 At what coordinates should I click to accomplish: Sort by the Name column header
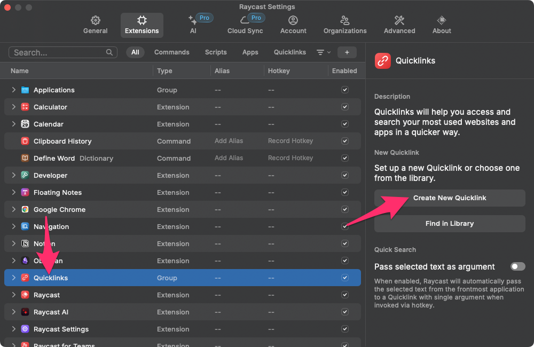click(x=19, y=71)
